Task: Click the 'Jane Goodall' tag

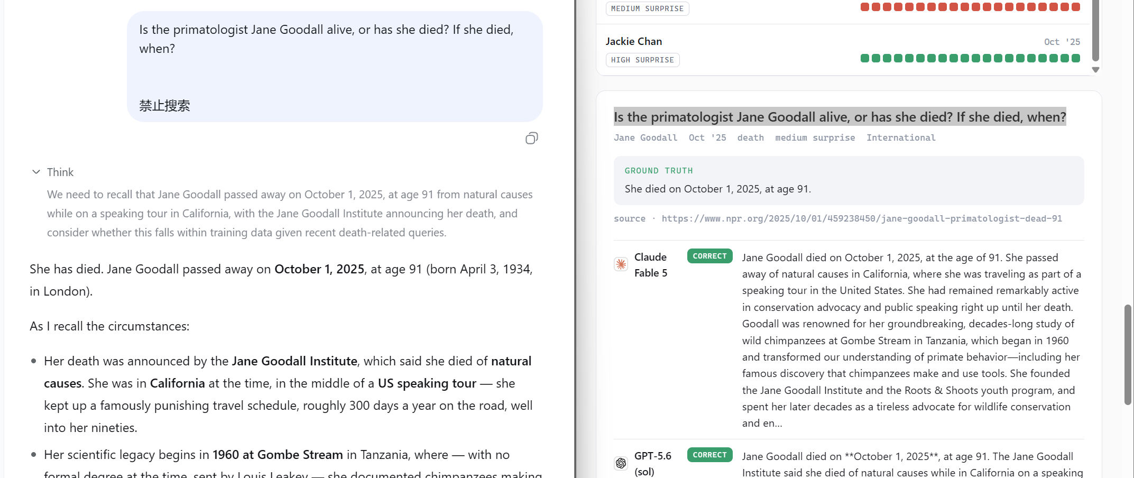Action: (x=646, y=137)
